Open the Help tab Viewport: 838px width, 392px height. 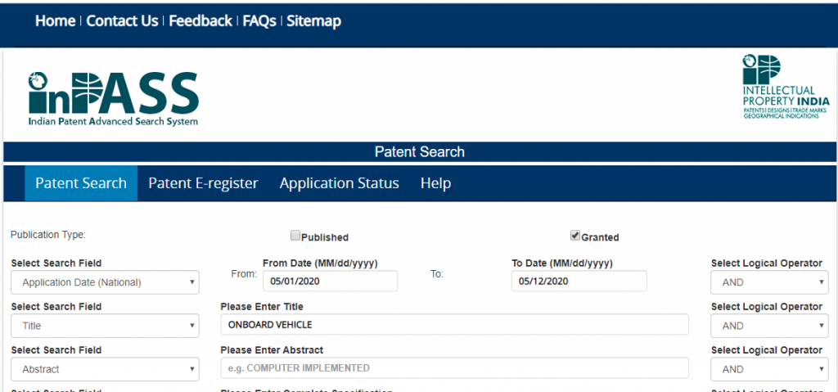(435, 183)
